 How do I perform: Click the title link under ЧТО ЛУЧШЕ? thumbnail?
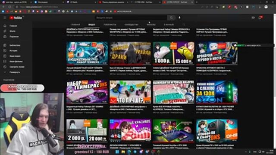pos(129,108)
